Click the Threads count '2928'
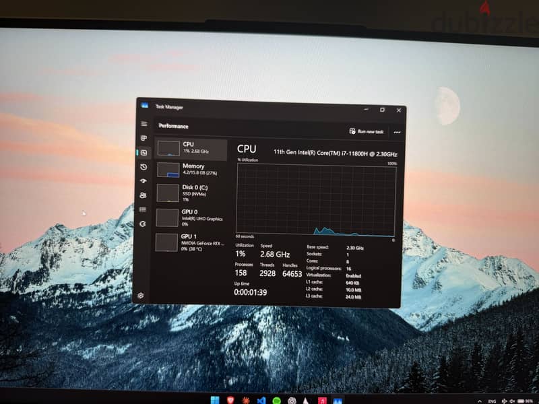Image resolution: width=539 pixels, height=404 pixels. click(267, 273)
